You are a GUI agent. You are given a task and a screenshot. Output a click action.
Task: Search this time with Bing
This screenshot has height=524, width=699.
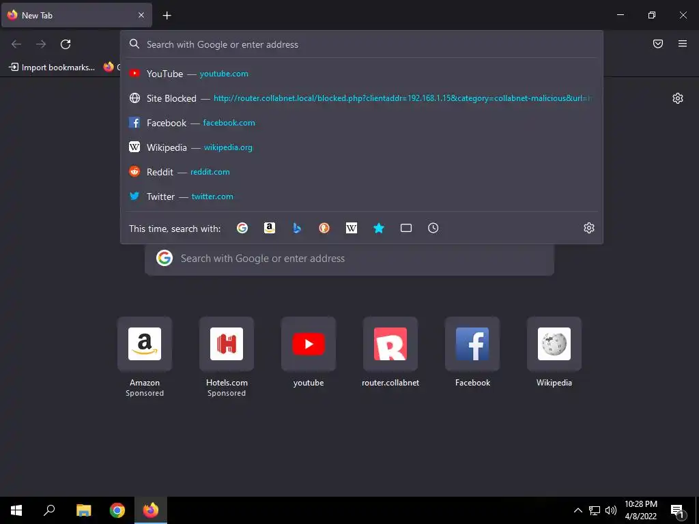click(x=297, y=228)
